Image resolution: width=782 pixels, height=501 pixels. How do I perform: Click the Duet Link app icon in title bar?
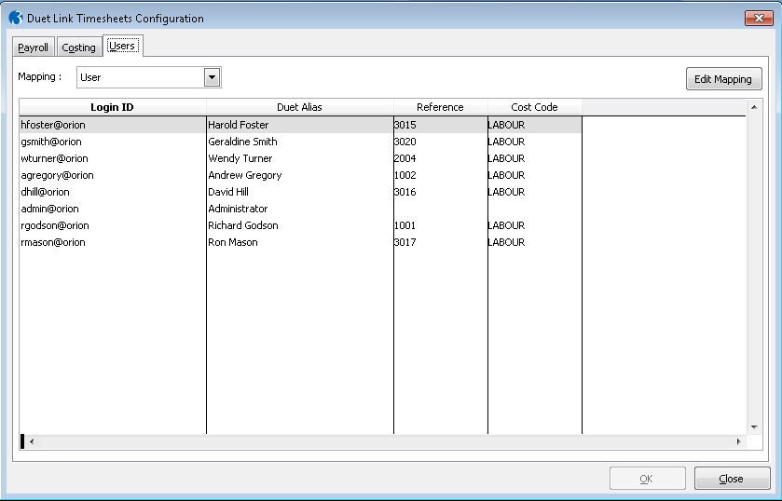[x=16, y=18]
